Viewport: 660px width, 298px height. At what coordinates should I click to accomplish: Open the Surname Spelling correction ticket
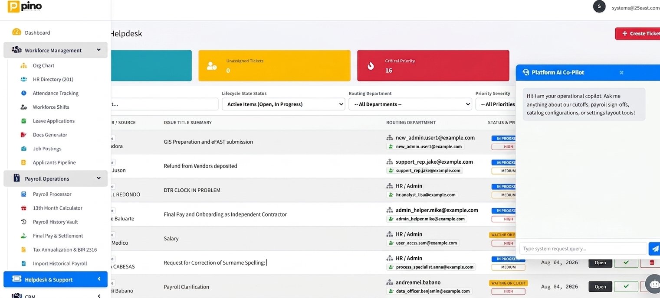coord(600,262)
